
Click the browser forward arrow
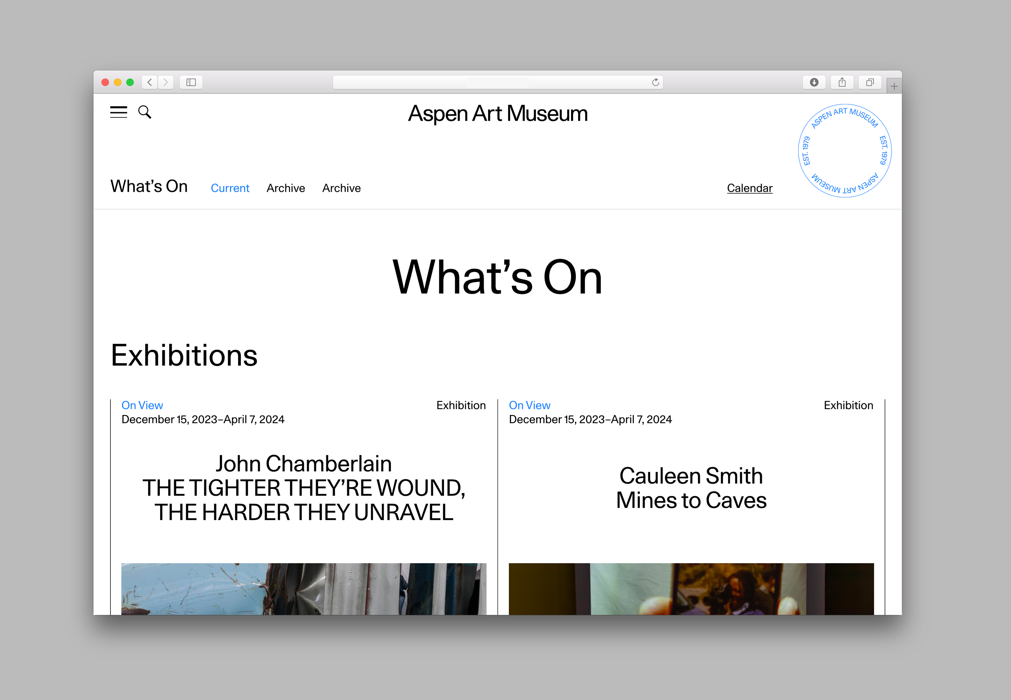pos(166,82)
